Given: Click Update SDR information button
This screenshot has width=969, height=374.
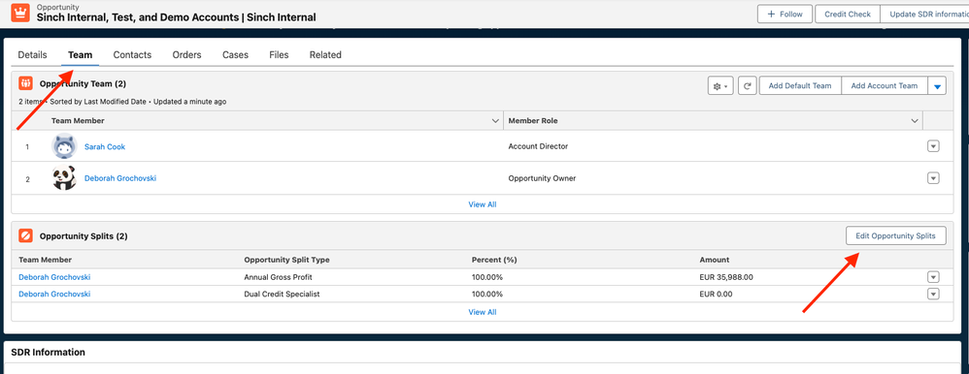Looking at the screenshot, I should point(924,15).
